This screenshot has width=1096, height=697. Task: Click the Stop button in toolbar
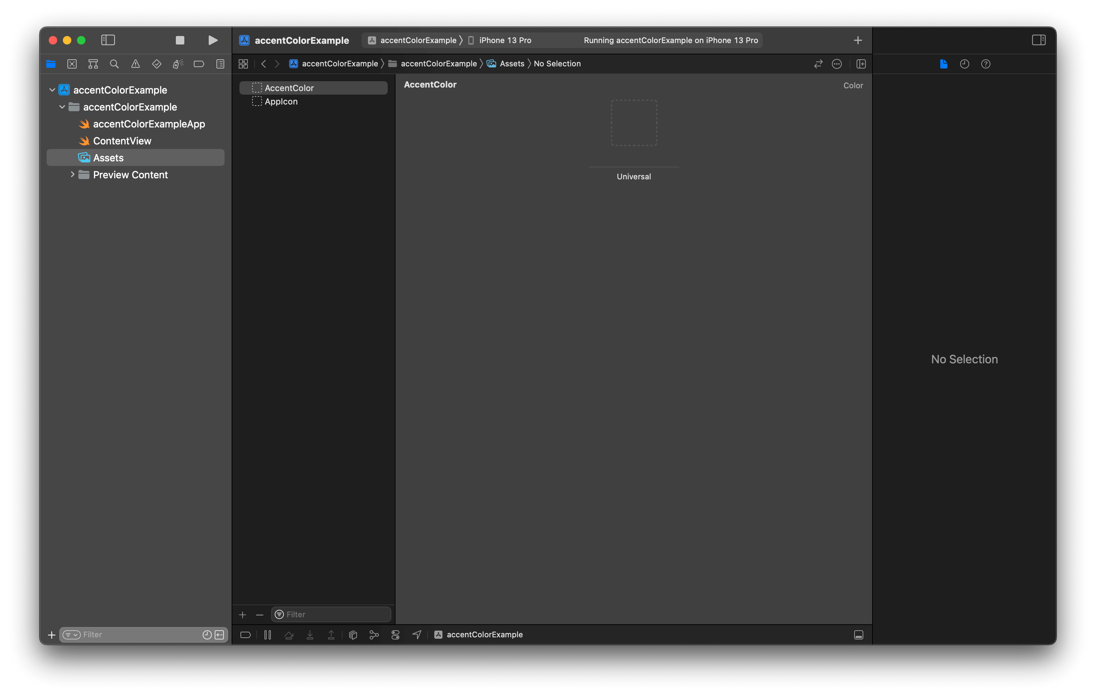(180, 40)
